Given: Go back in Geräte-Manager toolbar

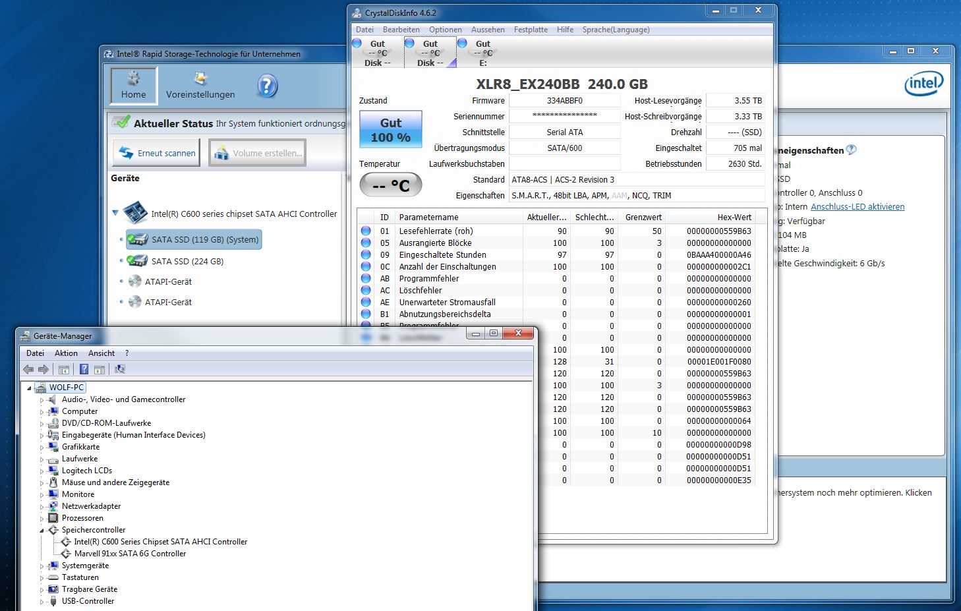Looking at the screenshot, I should pyautogui.click(x=28, y=369).
